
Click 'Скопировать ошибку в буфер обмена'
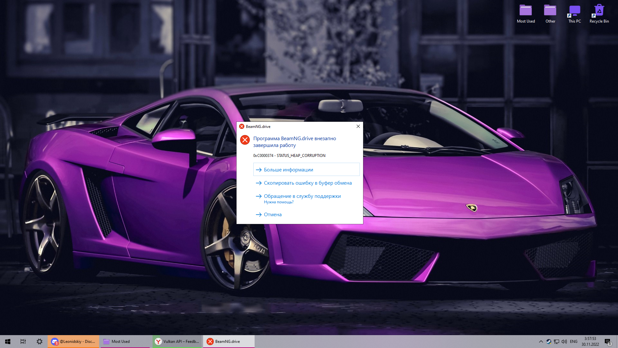click(307, 183)
